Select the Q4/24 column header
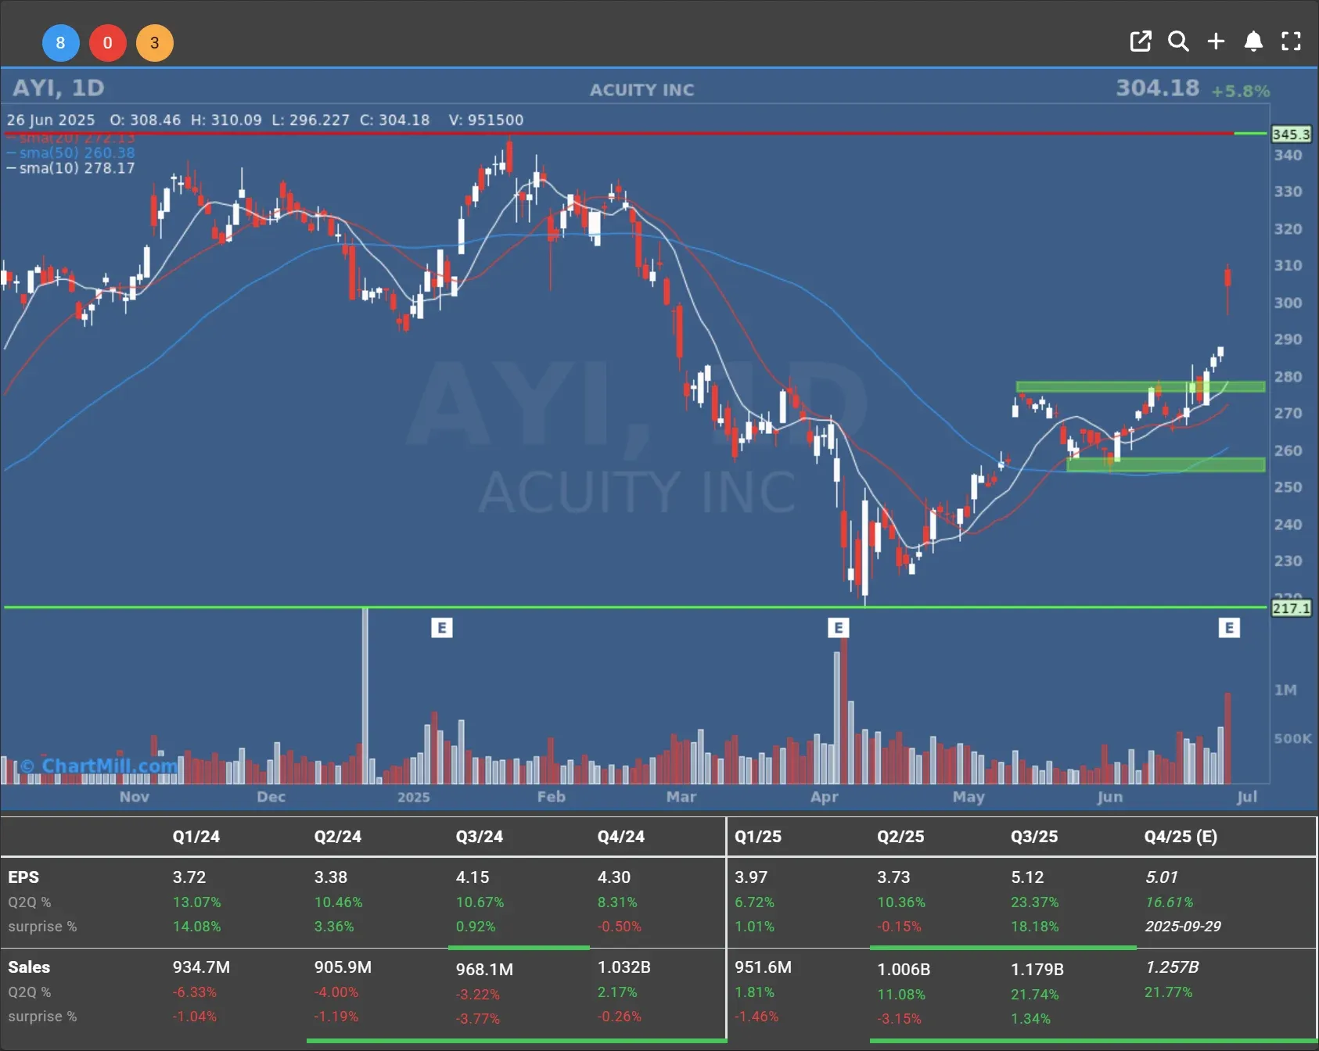Screen dimensions: 1319x1051 (621, 837)
